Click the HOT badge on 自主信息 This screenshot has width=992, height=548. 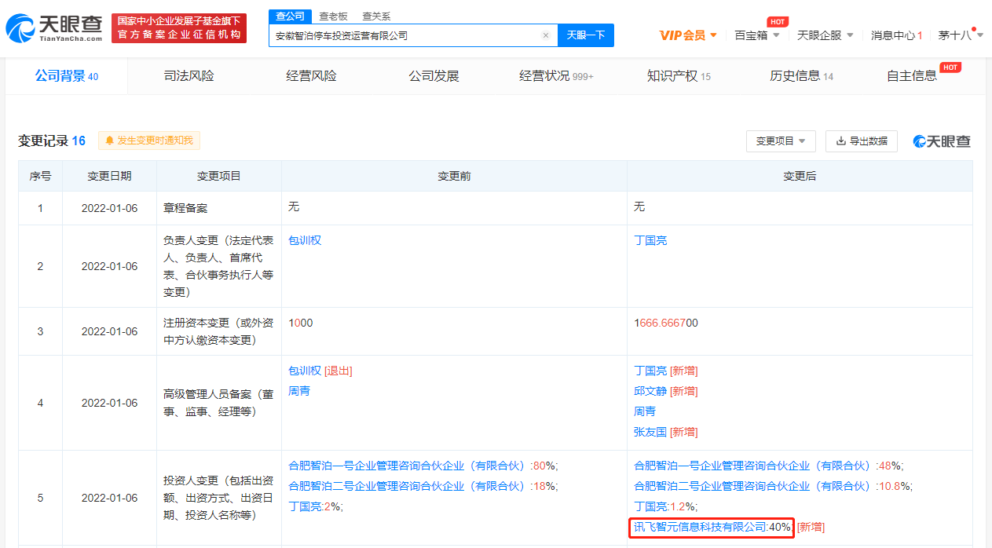(x=950, y=68)
